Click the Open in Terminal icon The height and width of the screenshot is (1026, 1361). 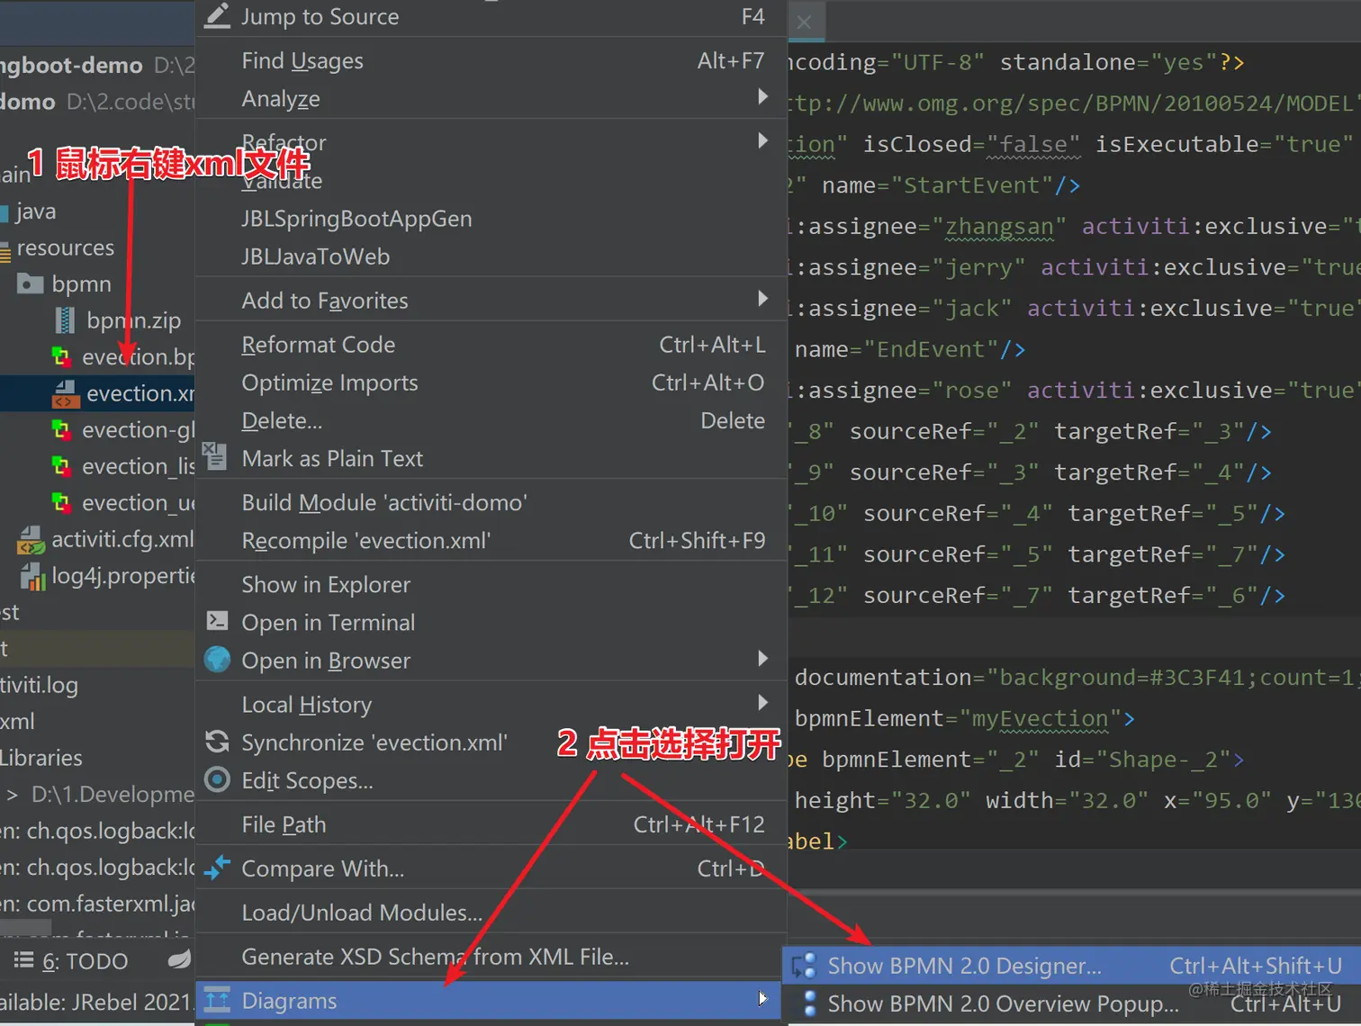(x=217, y=621)
